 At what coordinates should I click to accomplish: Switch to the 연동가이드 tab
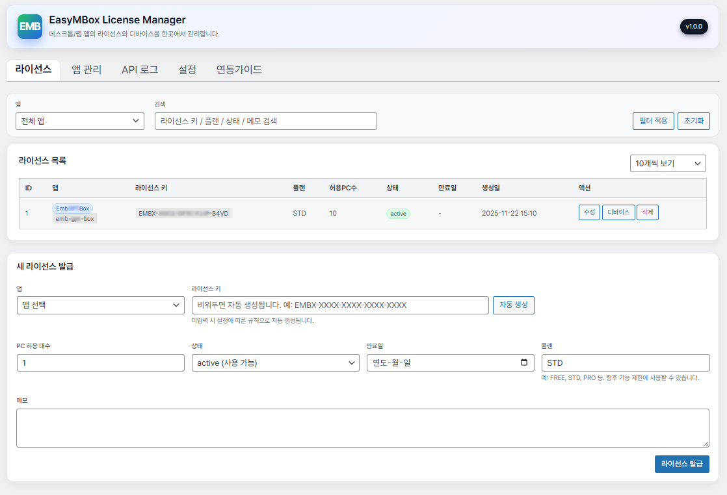coord(238,68)
